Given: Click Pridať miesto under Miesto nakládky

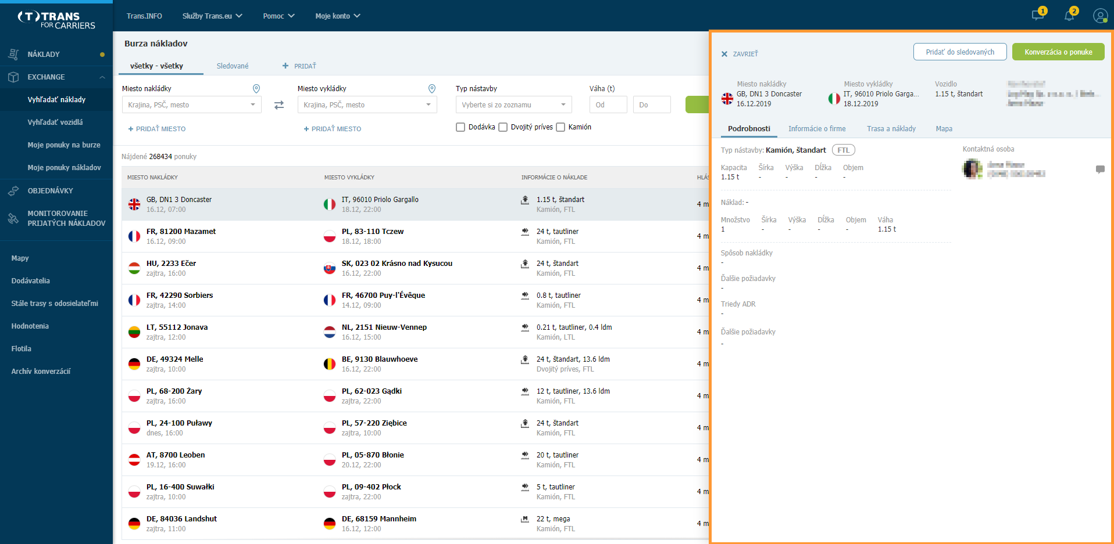Looking at the screenshot, I should pos(157,129).
